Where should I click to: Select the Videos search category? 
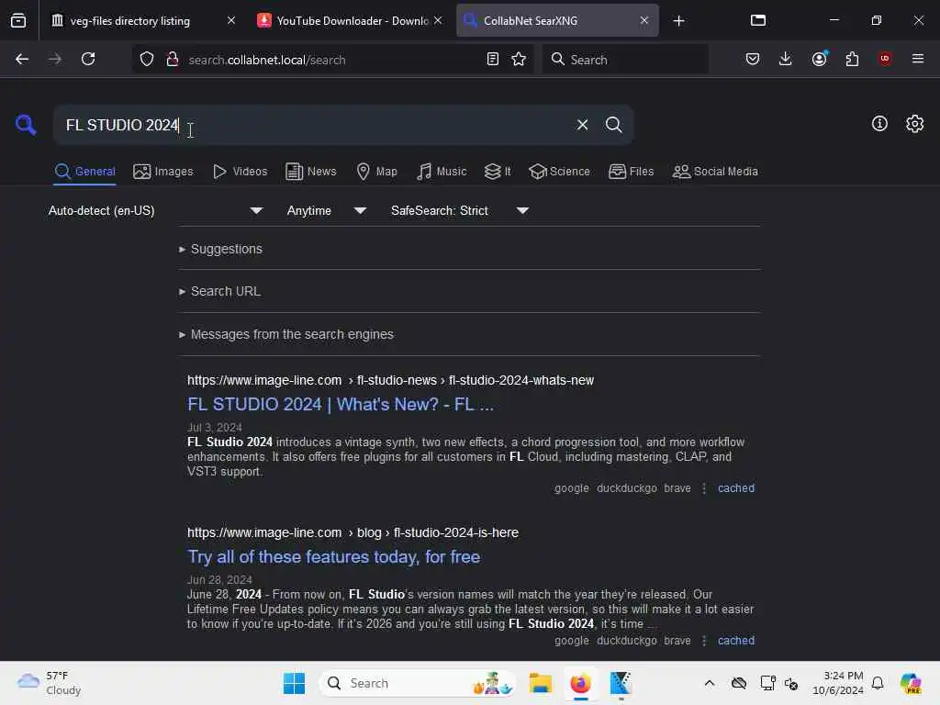click(240, 172)
